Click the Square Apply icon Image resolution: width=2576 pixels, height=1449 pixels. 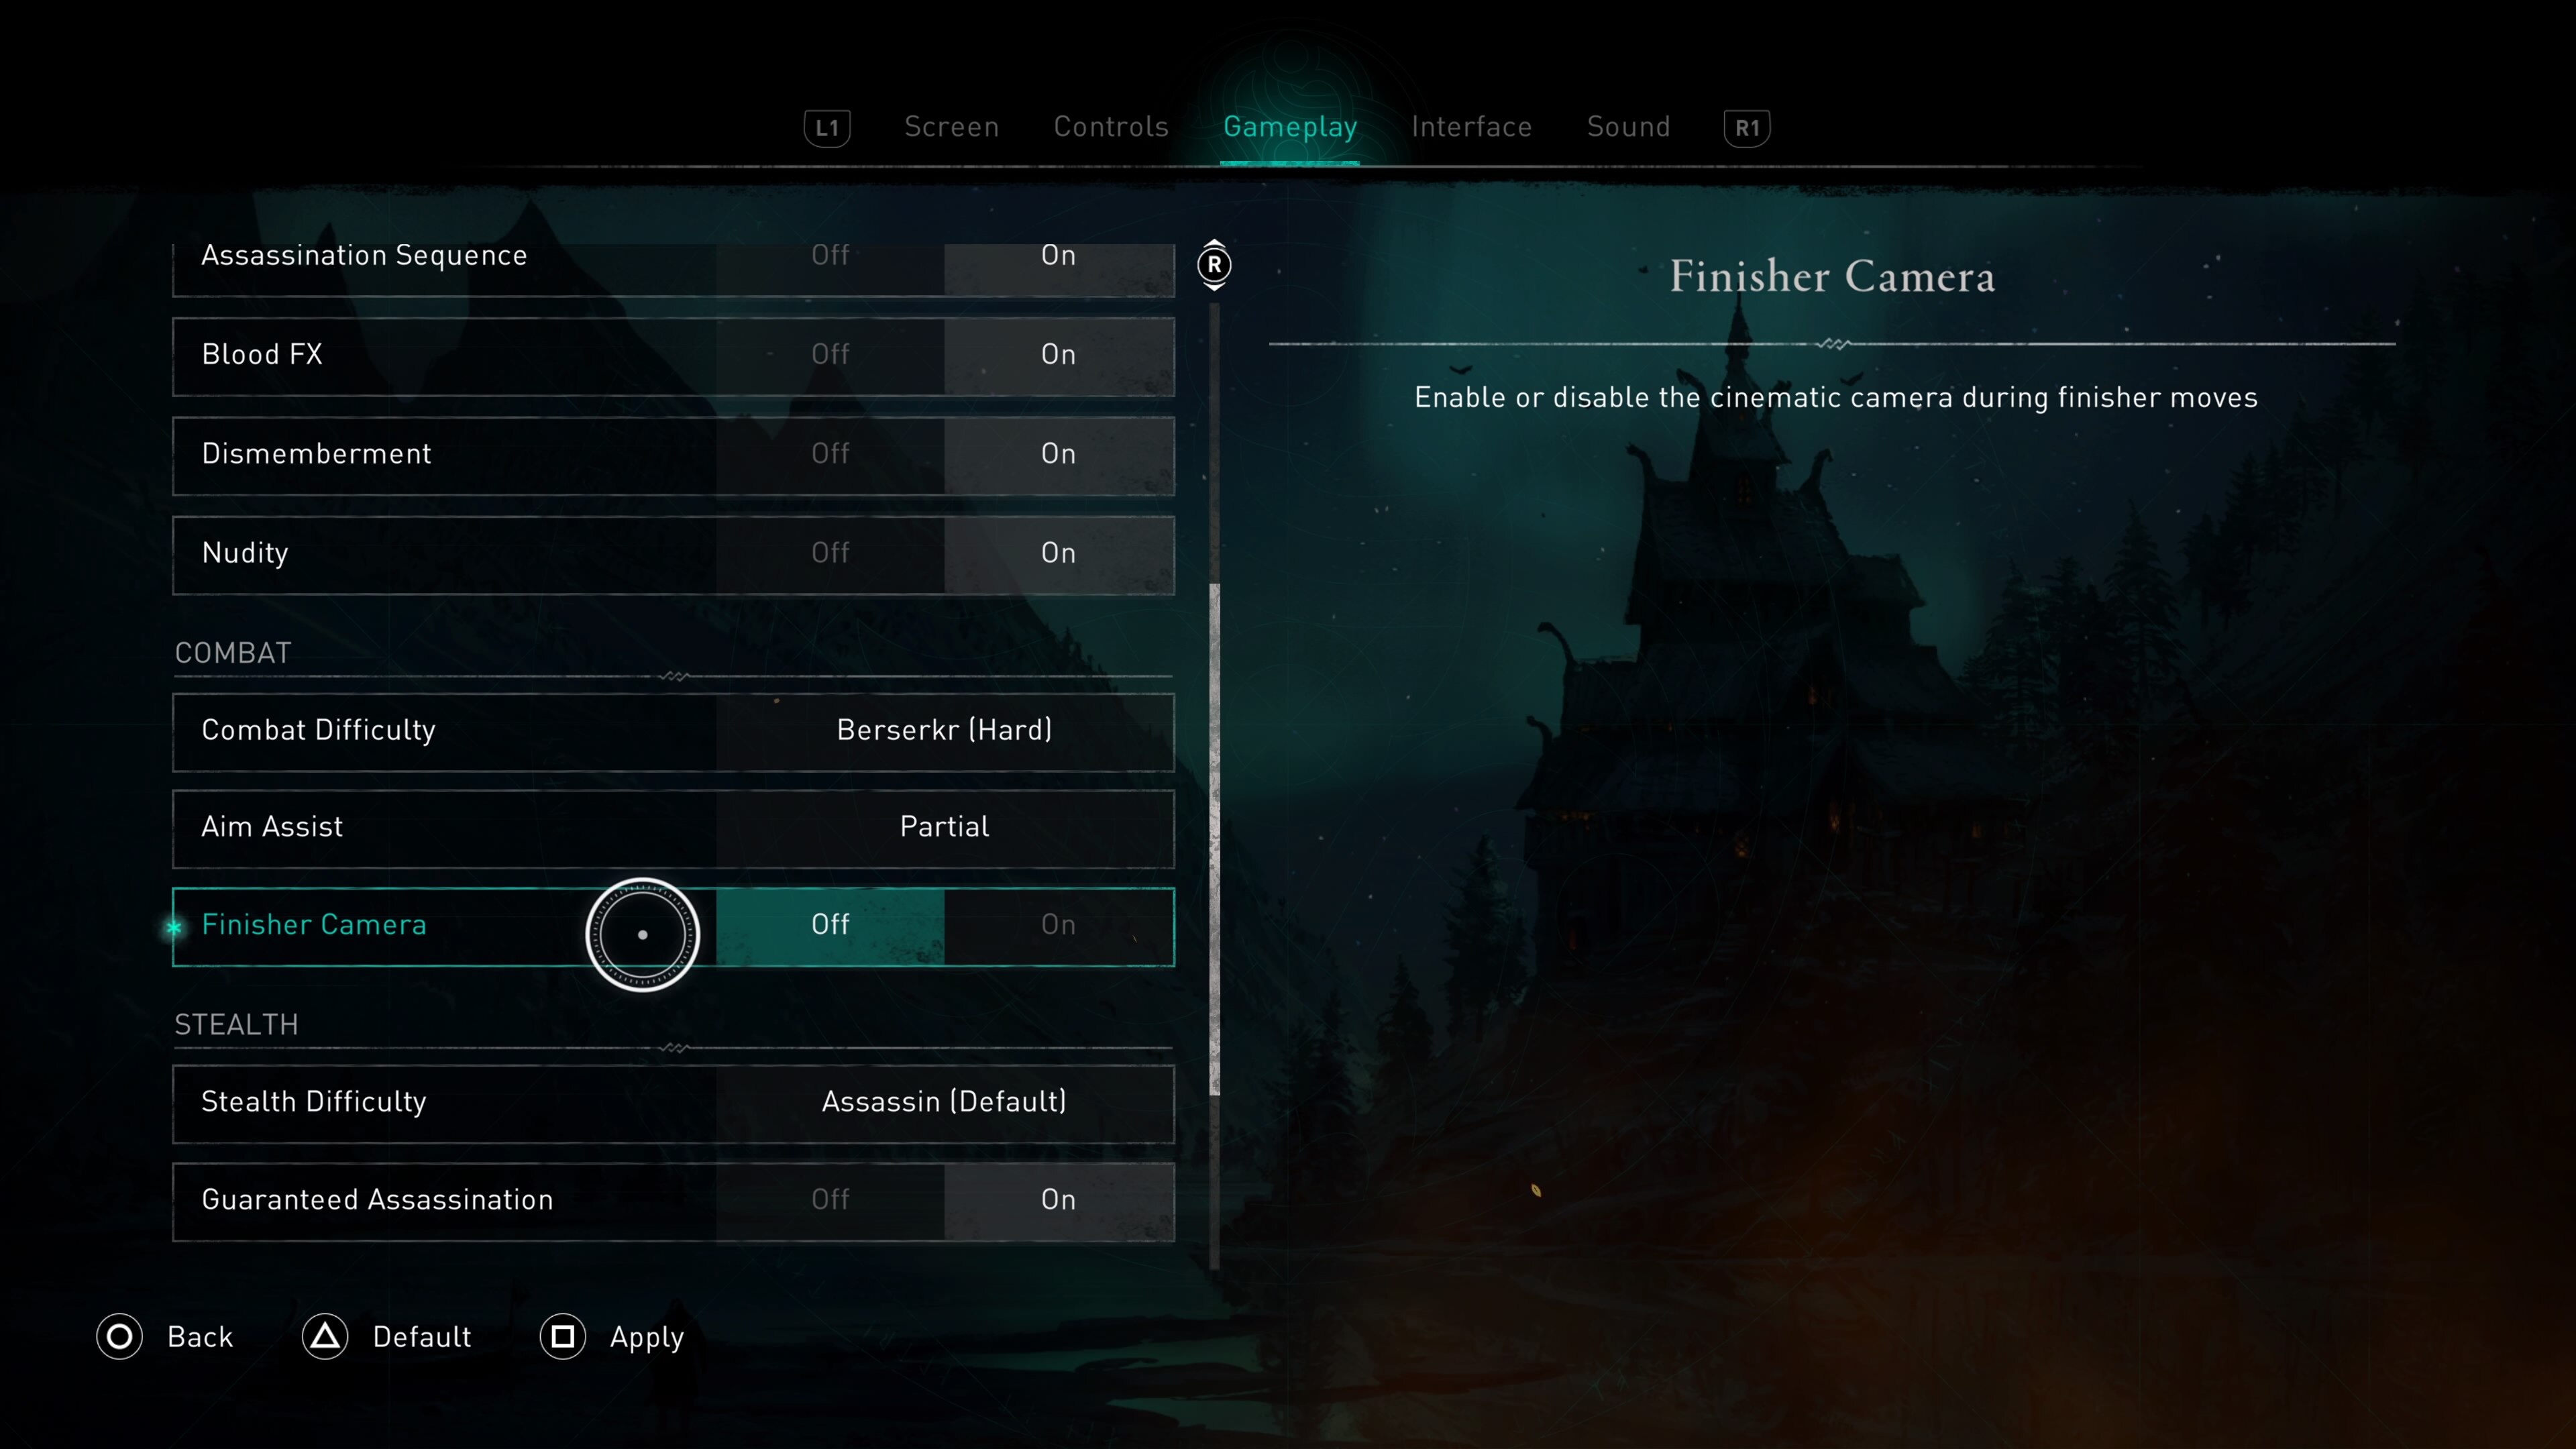[563, 1336]
